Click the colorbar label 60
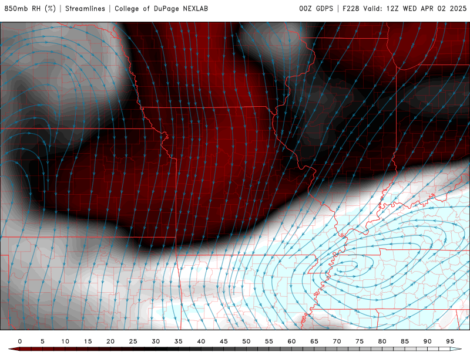The width and height of the screenshot is (470, 352). [291, 341]
